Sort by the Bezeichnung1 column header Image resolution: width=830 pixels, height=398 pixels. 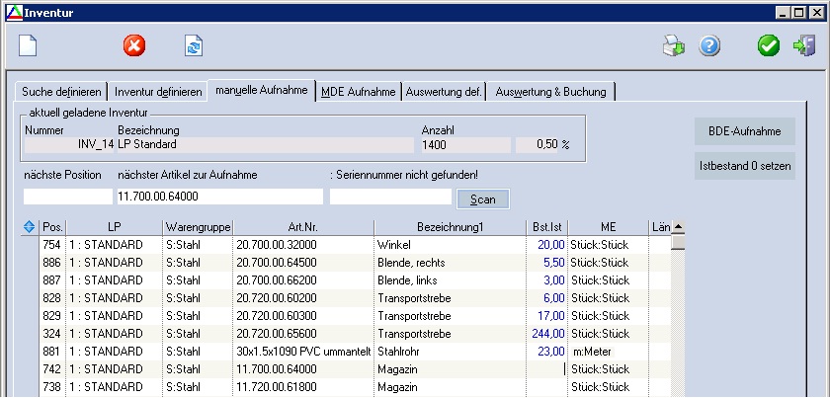coord(449,227)
